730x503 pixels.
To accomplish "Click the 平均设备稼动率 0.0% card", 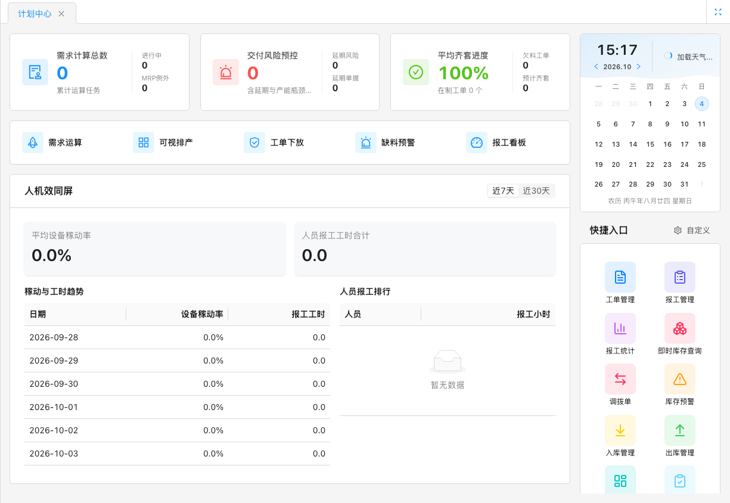I will tap(155, 249).
